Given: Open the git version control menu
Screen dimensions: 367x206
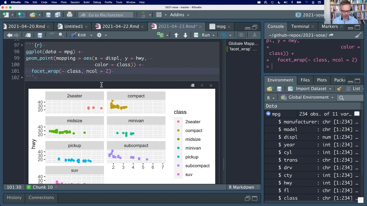Looking at the screenshot, I should 143,15.
